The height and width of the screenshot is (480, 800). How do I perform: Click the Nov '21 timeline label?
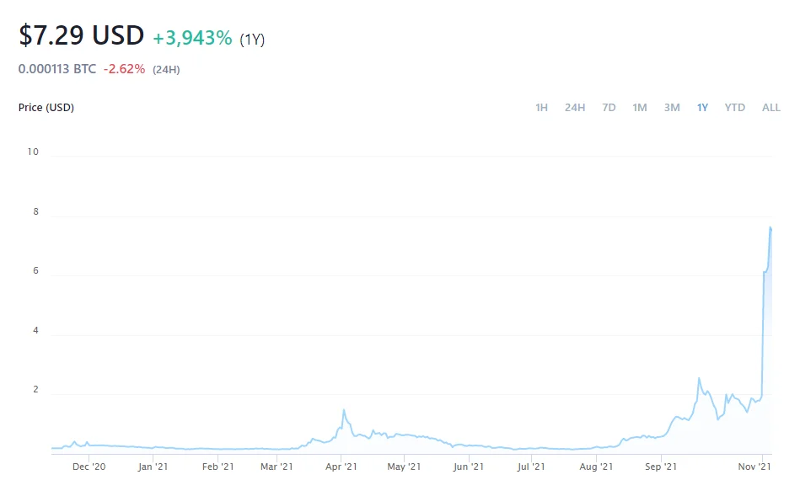coord(754,467)
